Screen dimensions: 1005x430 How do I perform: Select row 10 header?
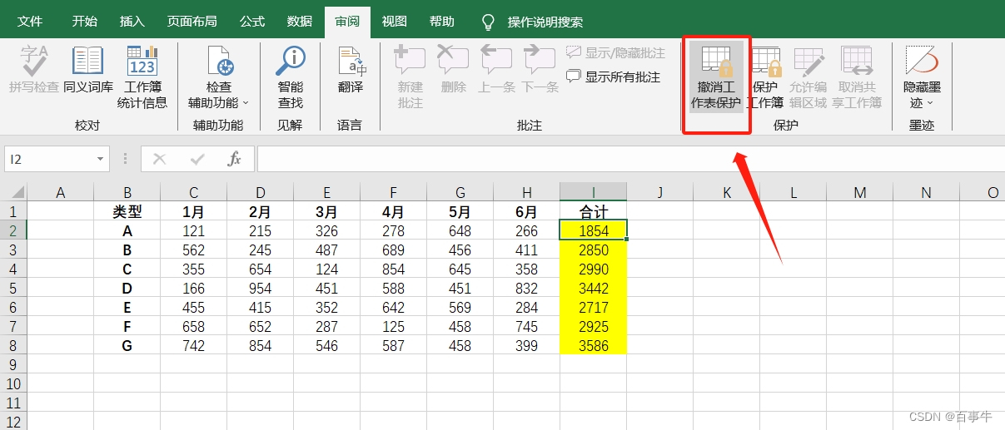point(13,384)
